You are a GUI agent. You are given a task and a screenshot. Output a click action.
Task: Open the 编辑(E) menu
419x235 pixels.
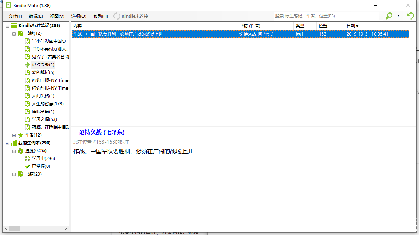(36, 16)
